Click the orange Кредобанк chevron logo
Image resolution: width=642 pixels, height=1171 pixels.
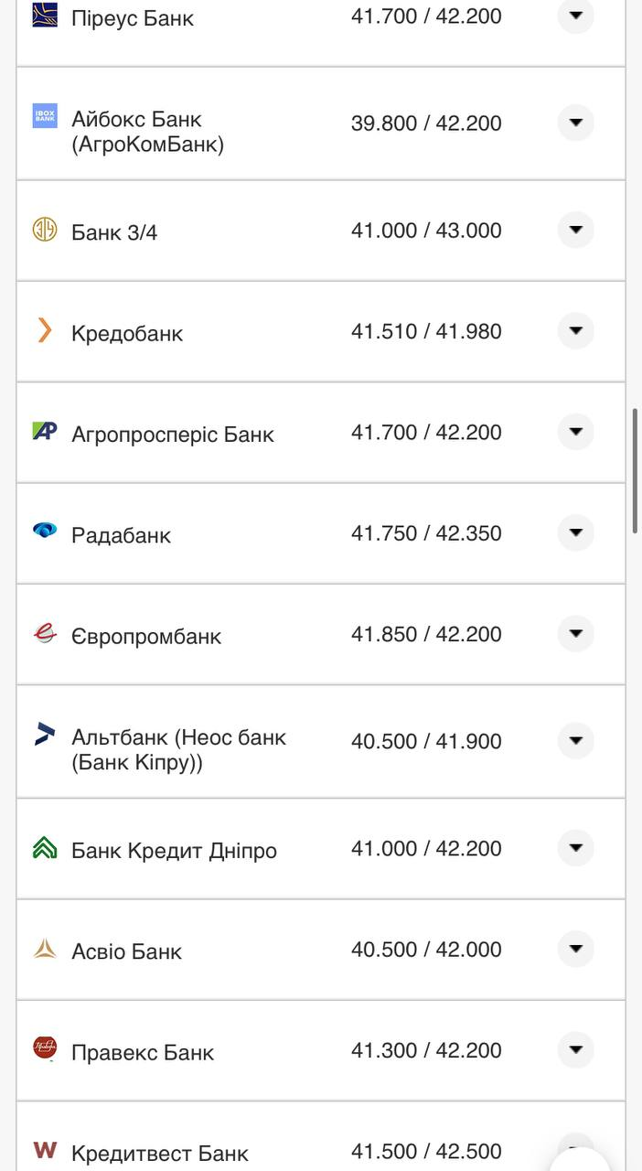click(x=45, y=330)
